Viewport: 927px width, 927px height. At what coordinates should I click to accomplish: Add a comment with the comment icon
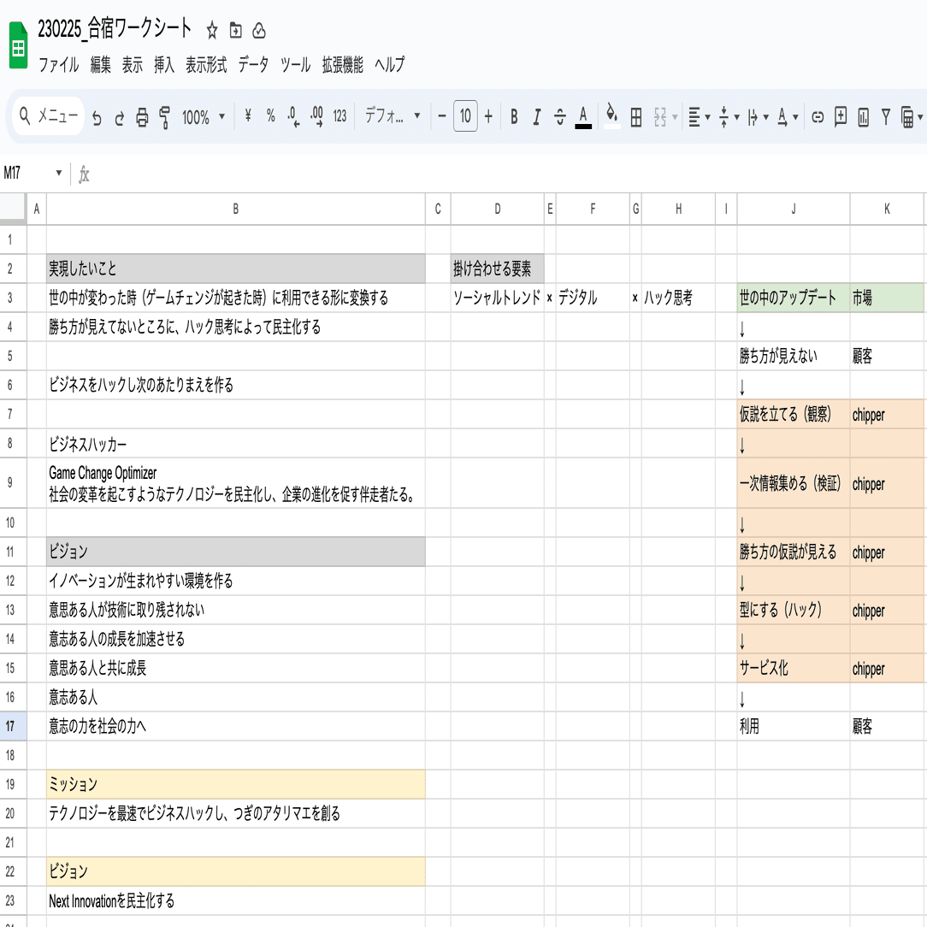tap(840, 116)
